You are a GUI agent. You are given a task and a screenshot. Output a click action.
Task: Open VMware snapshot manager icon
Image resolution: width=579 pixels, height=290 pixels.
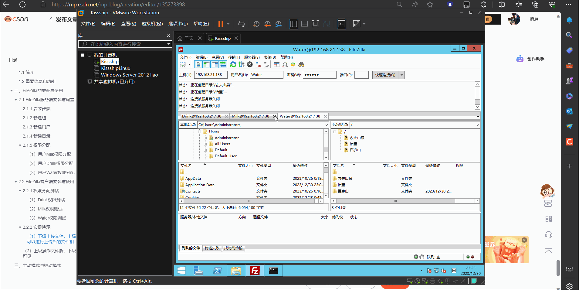coord(279,24)
